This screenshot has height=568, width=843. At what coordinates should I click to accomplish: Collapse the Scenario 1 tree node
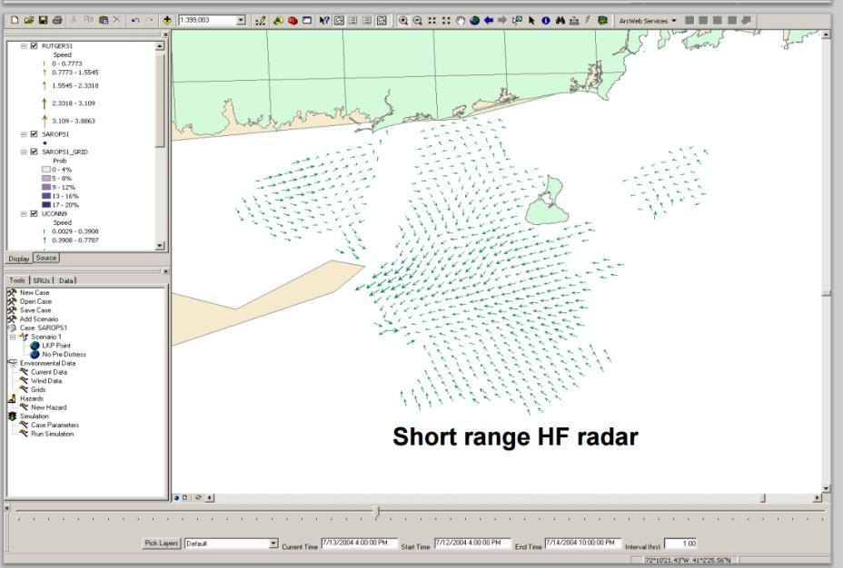pyautogui.click(x=13, y=337)
